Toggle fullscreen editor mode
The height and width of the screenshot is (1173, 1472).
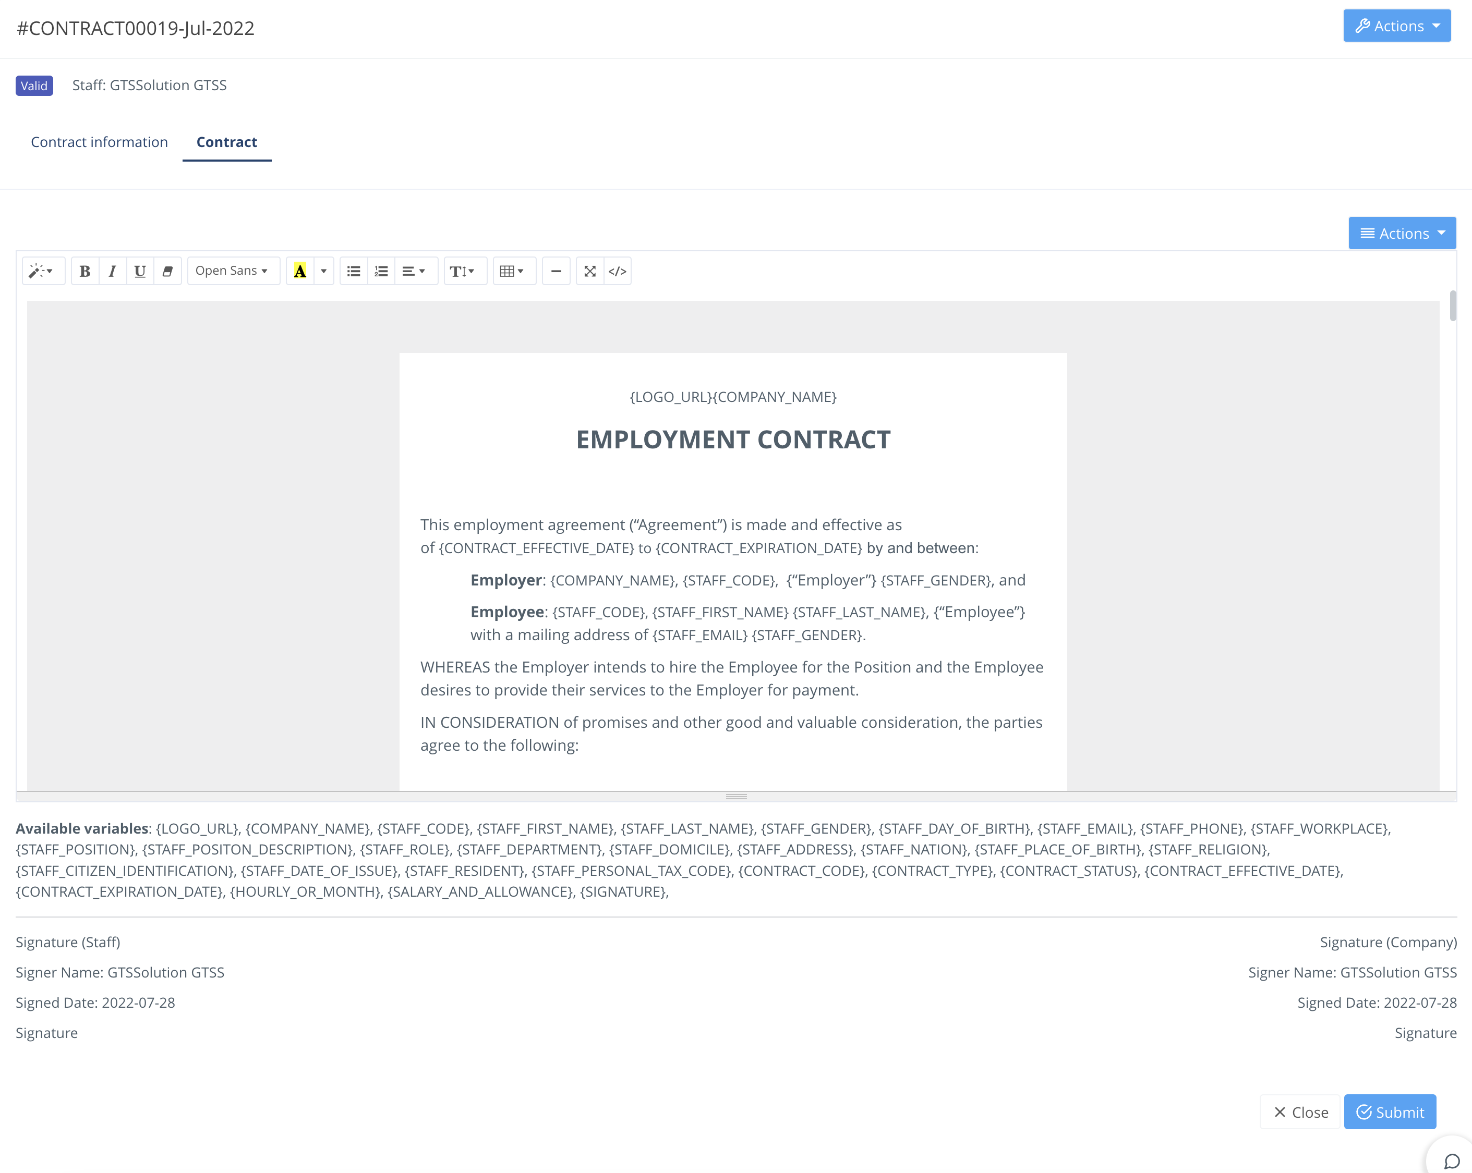590,271
